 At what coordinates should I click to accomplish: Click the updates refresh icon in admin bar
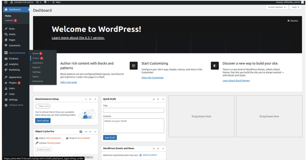click(x=37, y=2)
